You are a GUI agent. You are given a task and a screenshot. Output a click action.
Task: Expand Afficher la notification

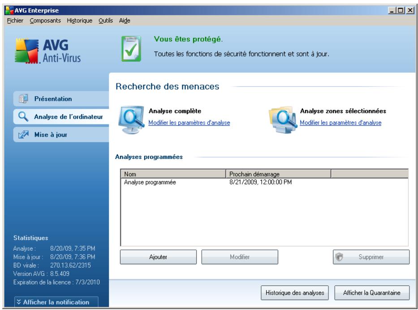point(56,302)
